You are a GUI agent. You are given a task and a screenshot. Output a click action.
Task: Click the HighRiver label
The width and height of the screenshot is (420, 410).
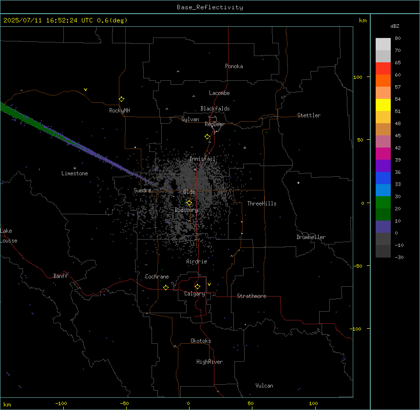tap(210, 362)
